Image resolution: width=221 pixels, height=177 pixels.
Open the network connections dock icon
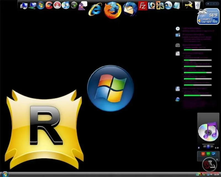point(32,6)
